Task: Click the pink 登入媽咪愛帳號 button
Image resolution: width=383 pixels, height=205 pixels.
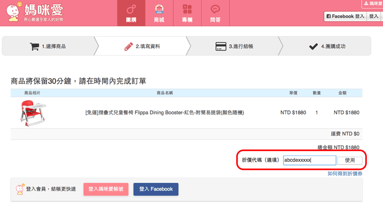Action: point(106,189)
